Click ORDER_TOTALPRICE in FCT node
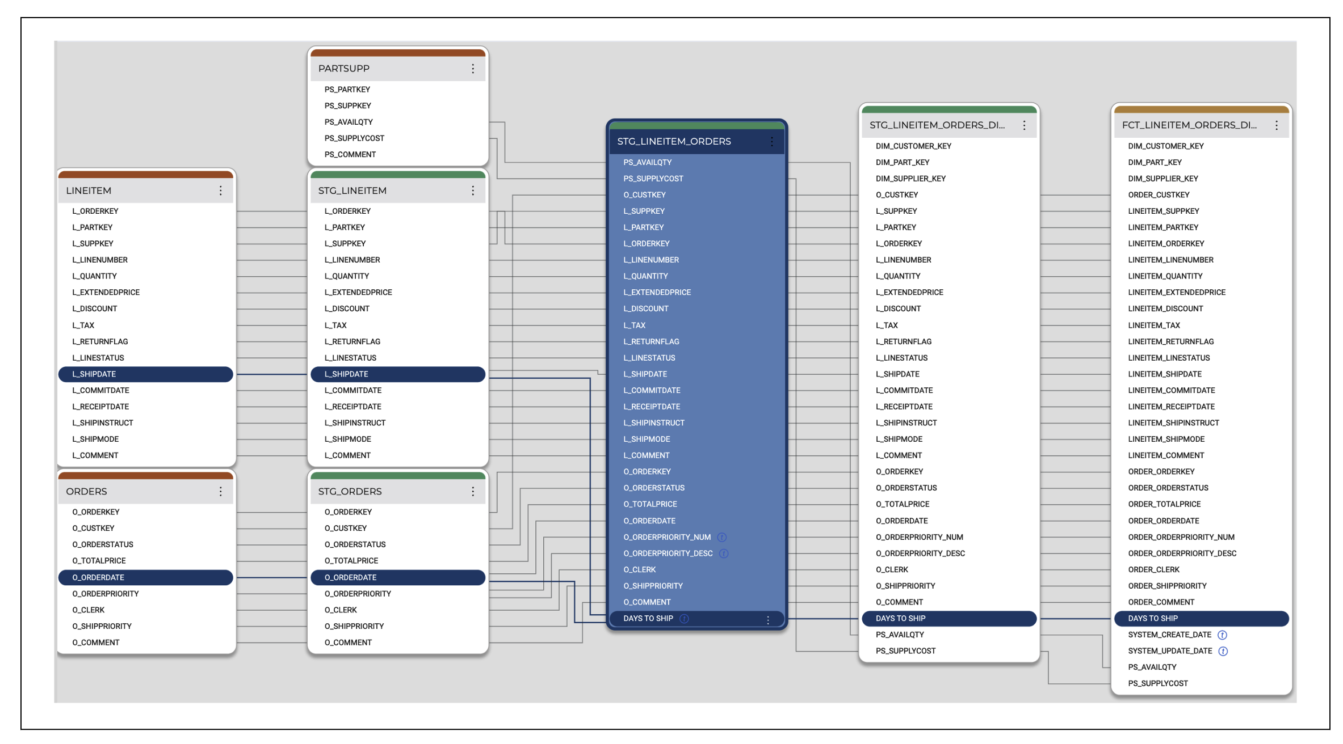Viewport: 1343px width, 744px height. click(x=1164, y=505)
